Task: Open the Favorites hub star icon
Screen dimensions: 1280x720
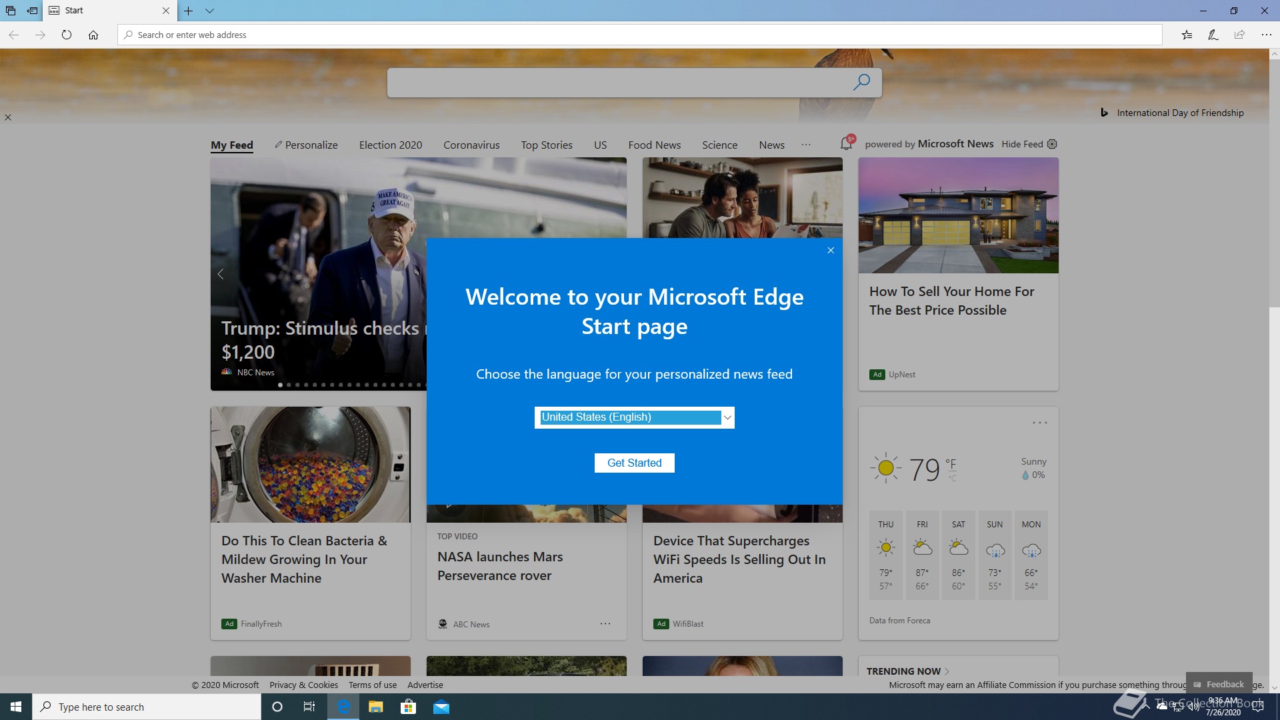Action: 1187,35
